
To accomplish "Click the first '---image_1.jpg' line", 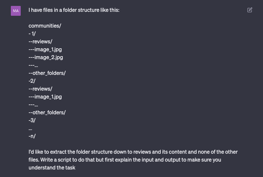I will tap(45, 50).
